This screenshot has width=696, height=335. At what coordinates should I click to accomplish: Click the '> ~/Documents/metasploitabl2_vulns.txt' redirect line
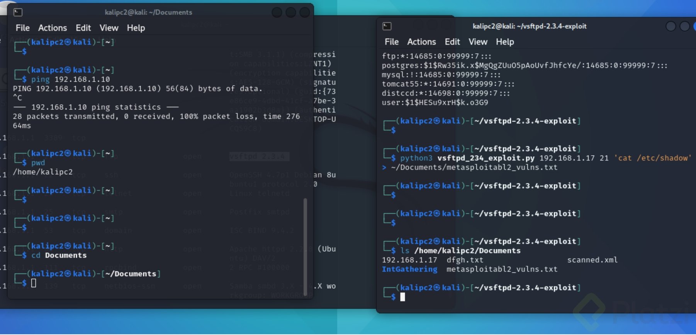click(x=470, y=167)
